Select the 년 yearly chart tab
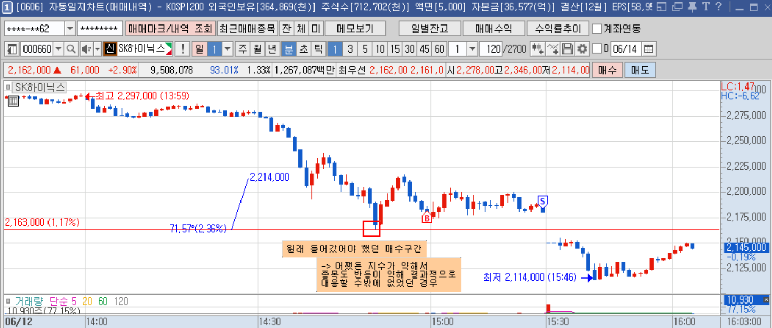The height and width of the screenshot is (328, 772). 272,49
